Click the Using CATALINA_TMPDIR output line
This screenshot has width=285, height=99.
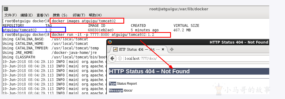tap(51, 48)
